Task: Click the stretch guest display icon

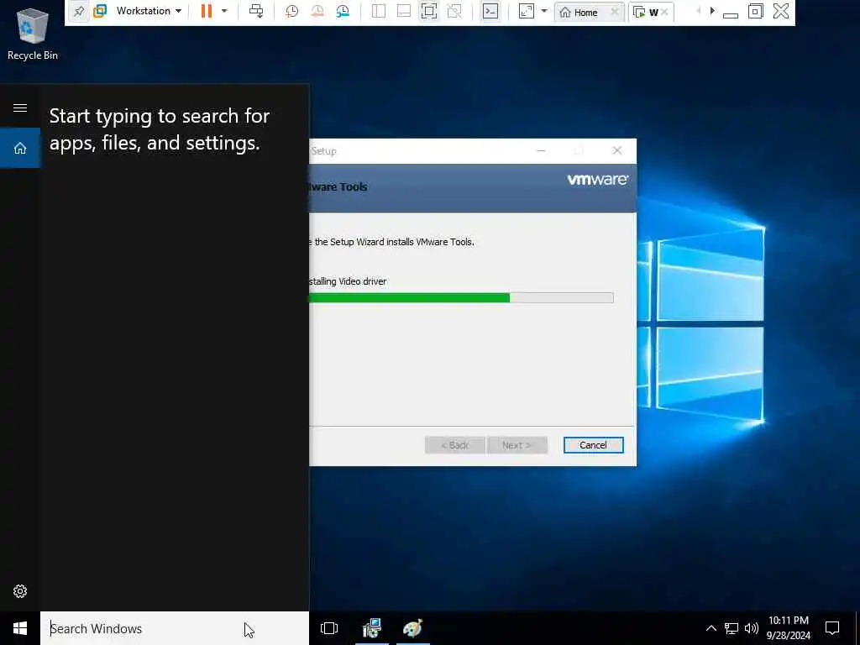Action: pyautogui.click(x=526, y=11)
